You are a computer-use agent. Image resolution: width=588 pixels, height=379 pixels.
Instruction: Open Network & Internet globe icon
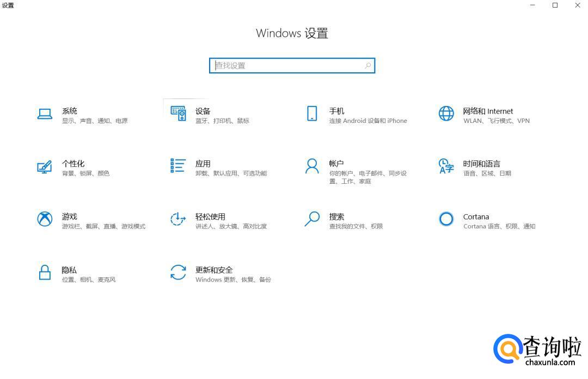pyautogui.click(x=446, y=114)
